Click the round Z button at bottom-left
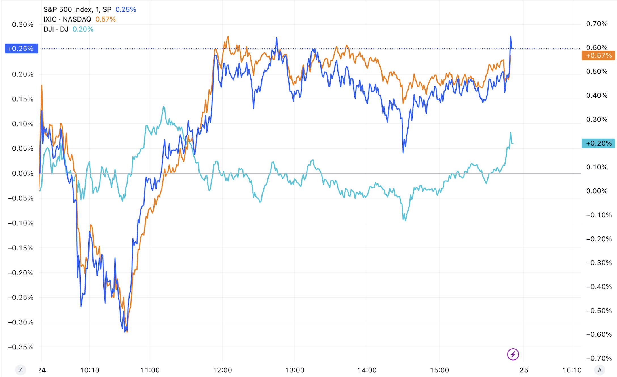617x377 pixels. point(20,370)
